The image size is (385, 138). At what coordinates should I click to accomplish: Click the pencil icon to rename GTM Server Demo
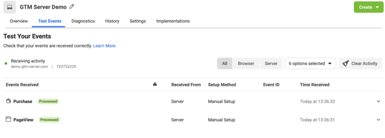(x=72, y=7)
